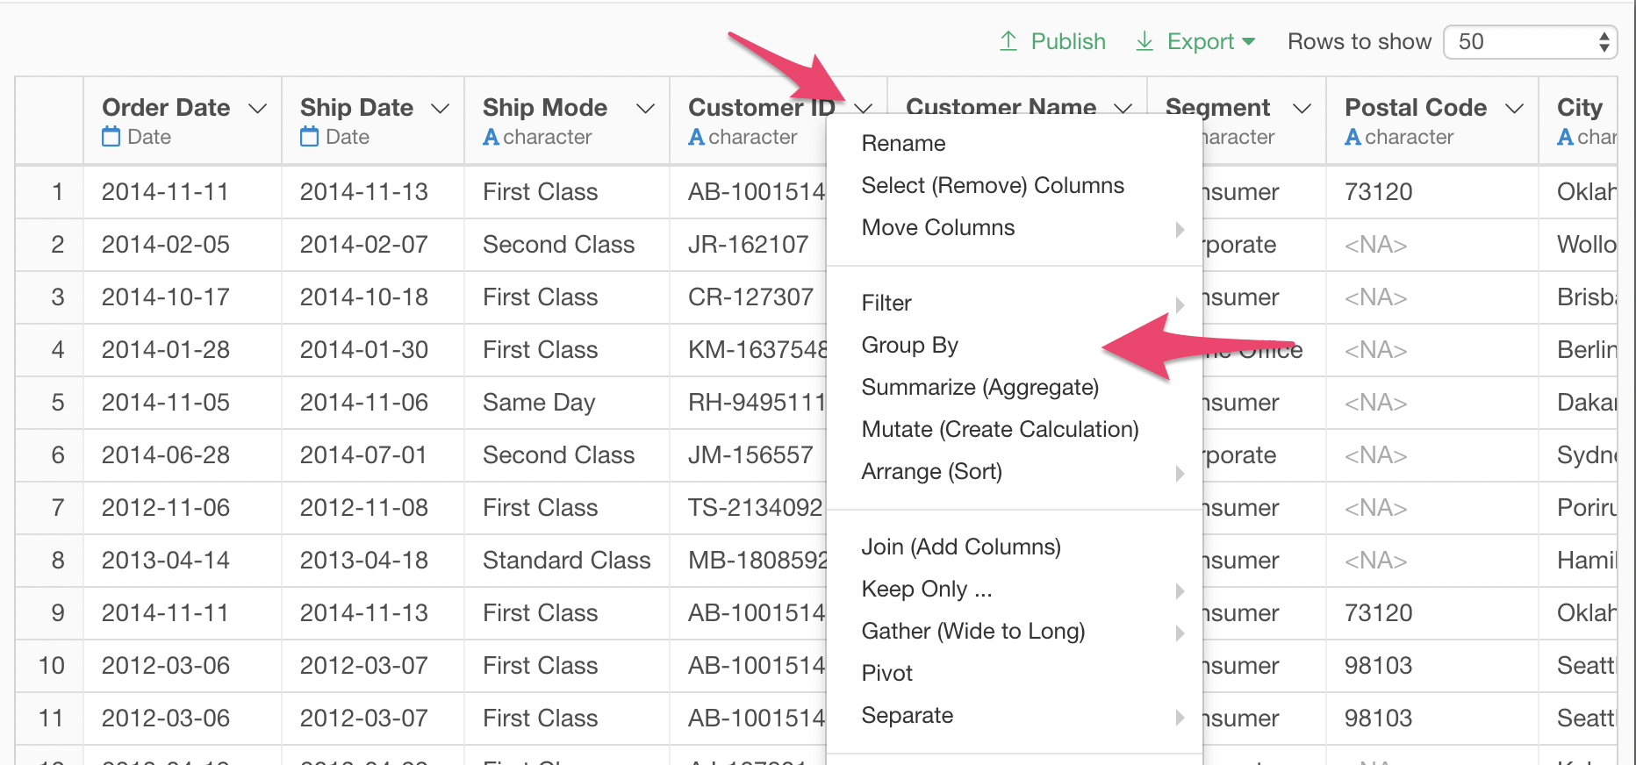
Task: Choose Group By from the menu
Action: [x=910, y=345]
